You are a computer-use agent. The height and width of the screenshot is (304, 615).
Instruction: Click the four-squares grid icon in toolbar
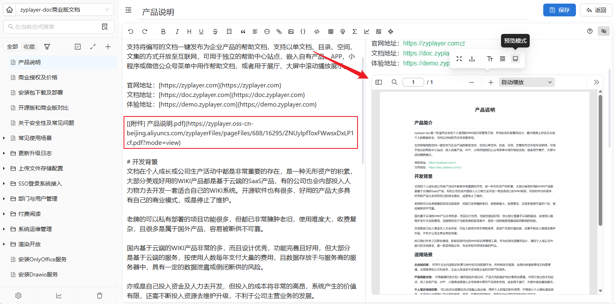(379, 32)
